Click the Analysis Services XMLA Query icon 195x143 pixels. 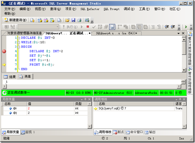point(52,20)
